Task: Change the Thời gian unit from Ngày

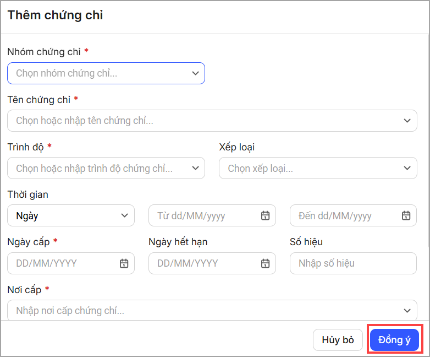Action: tap(70, 216)
